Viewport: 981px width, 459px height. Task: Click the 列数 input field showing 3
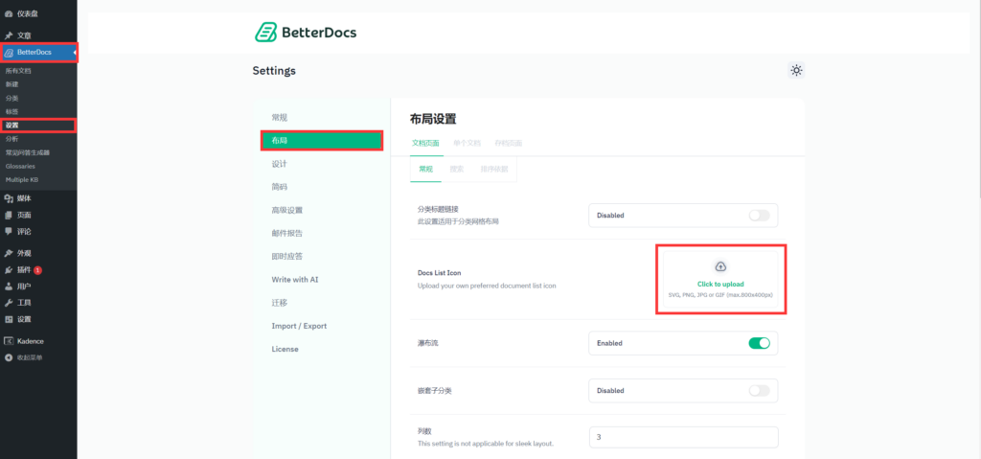tap(684, 438)
